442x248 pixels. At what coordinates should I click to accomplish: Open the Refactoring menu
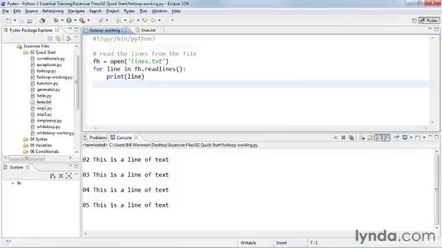coord(53,11)
